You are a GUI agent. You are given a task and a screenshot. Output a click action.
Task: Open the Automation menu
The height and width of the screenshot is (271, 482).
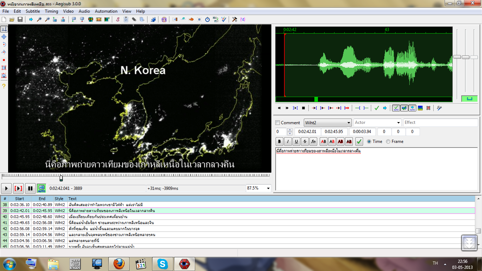[106, 11]
